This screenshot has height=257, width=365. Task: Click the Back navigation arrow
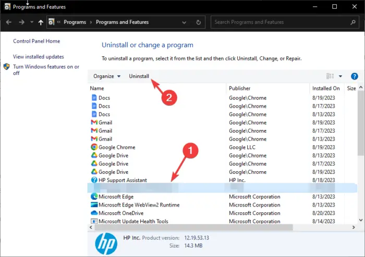(x=9, y=22)
